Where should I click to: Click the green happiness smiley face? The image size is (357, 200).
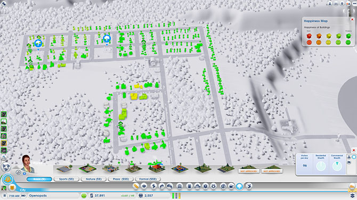click(84, 195)
